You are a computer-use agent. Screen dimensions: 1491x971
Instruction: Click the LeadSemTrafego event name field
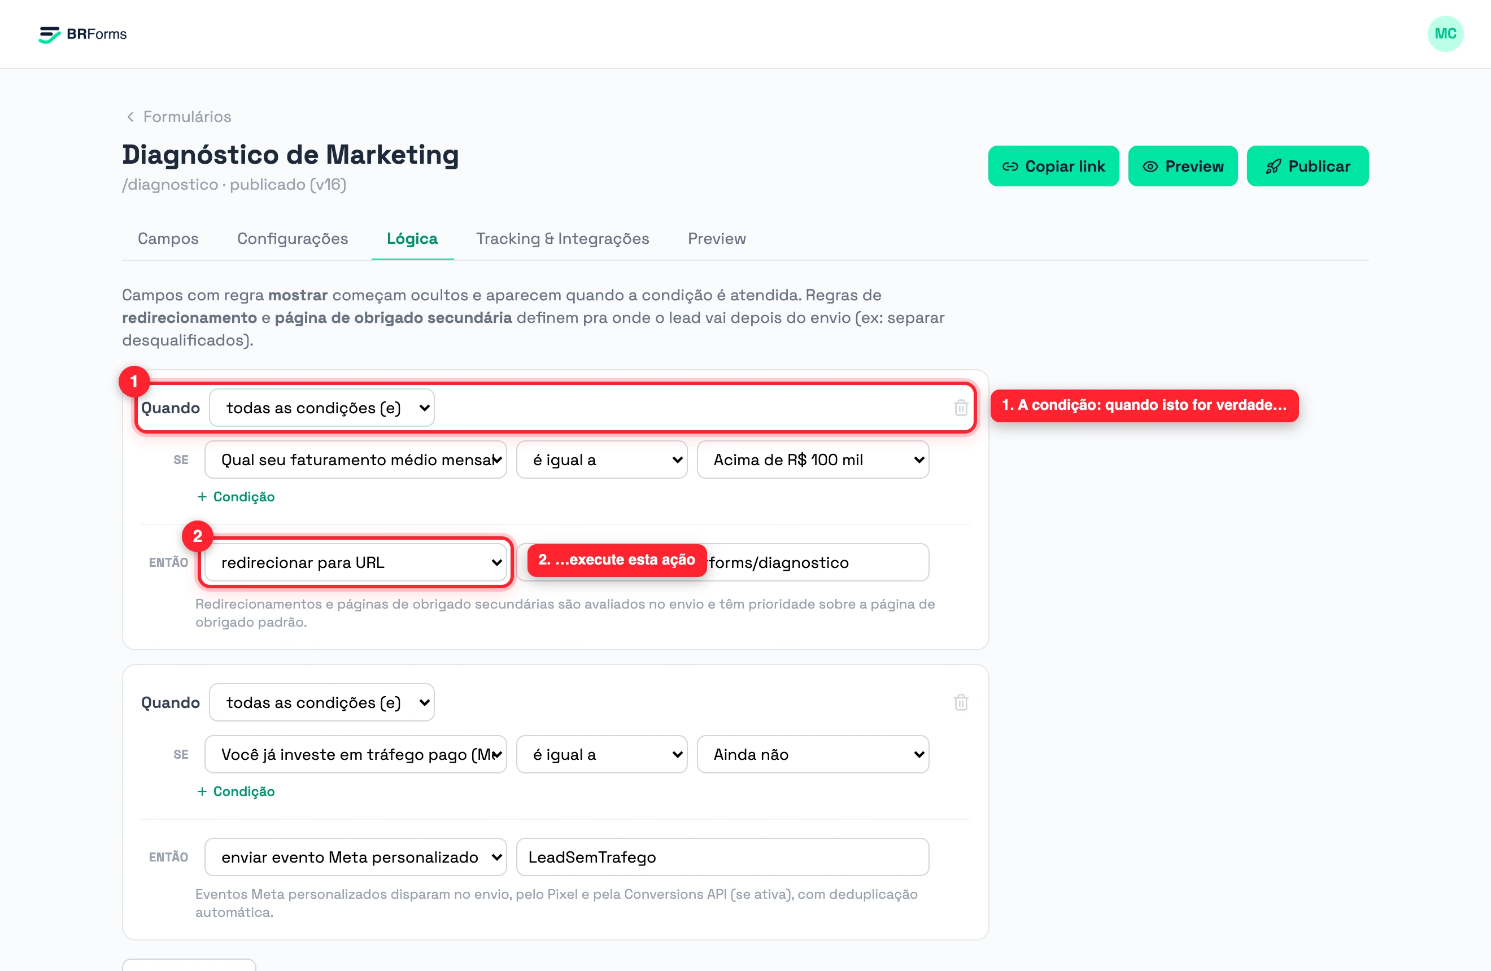tap(722, 857)
